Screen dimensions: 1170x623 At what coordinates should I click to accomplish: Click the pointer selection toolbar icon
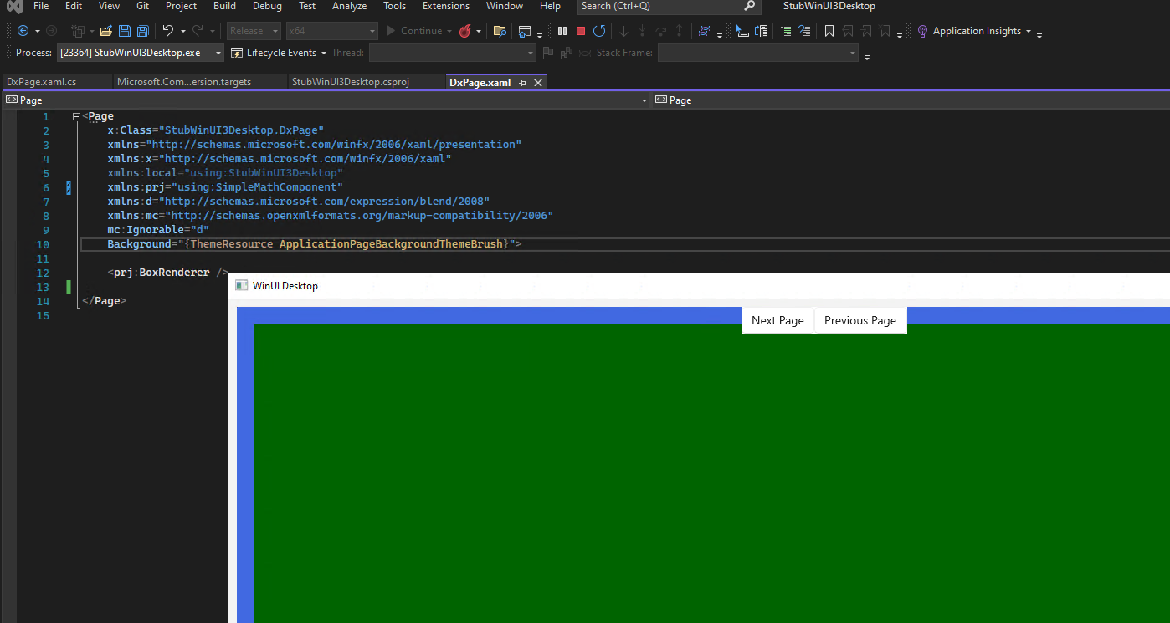pyautogui.click(x=742, y=31)
